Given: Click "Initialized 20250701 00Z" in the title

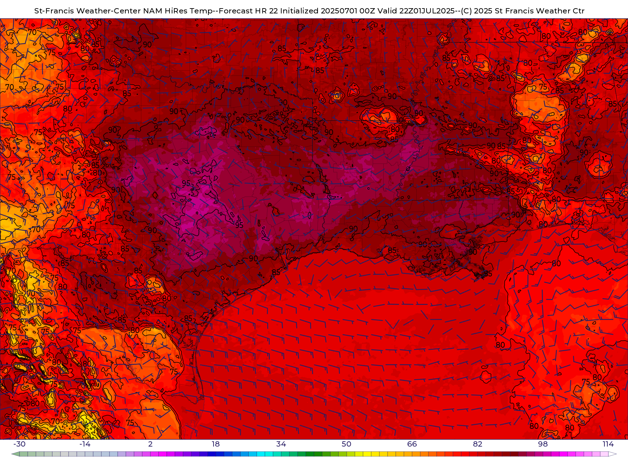Looking at the screenshot, I should [x=328, y=11].
